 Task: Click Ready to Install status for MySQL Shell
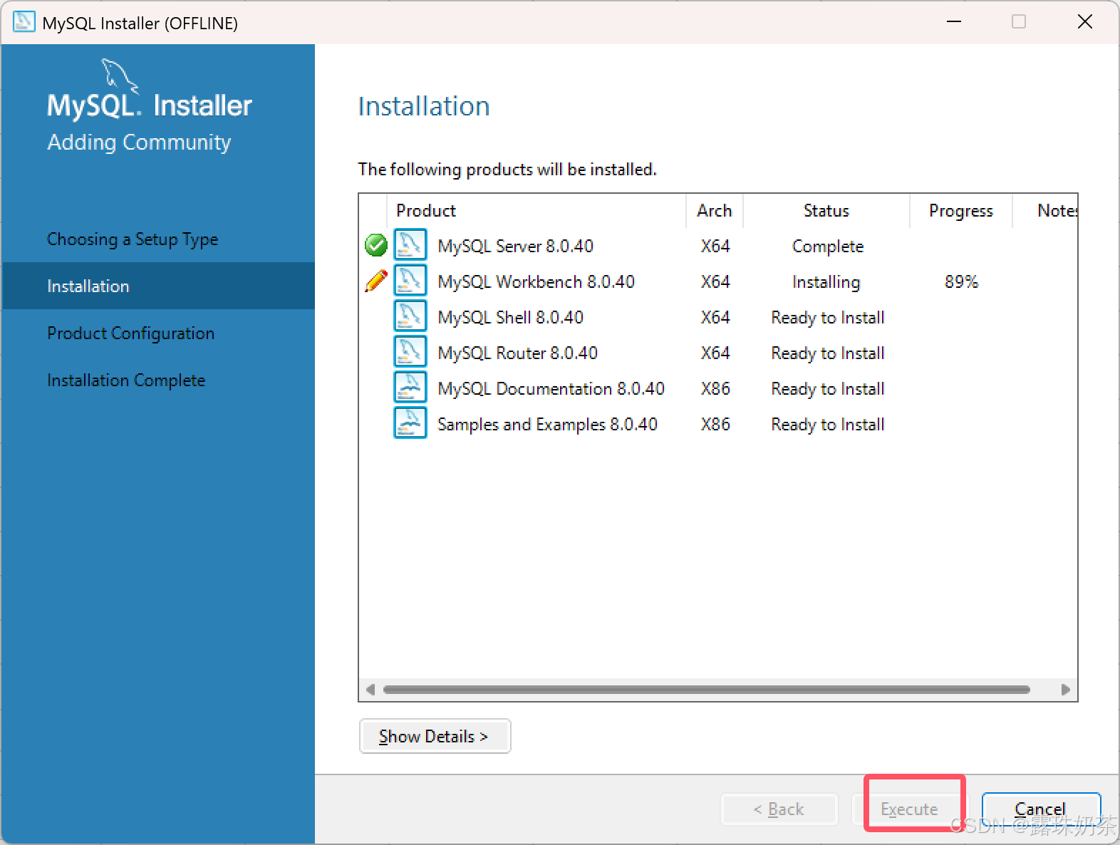pyautogui.click(x=827, y=317)
